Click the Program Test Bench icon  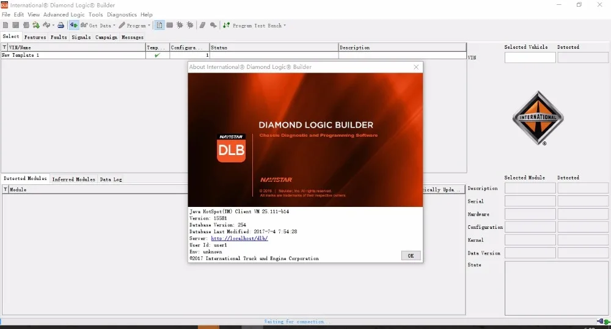227,25
